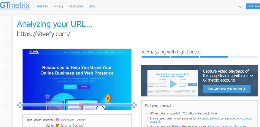Screen dimensions: 260x127
Task: Play the GTmetrix promo video
Action: (173, 84)
